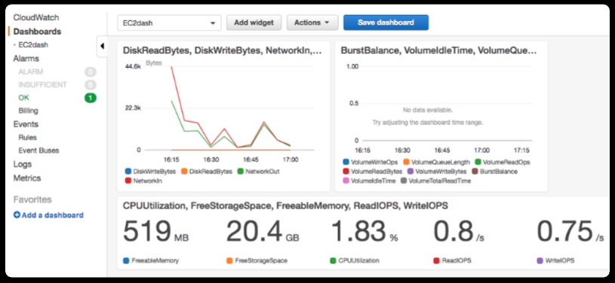
Task: Click the Save dashboard button
Action: 386,23
